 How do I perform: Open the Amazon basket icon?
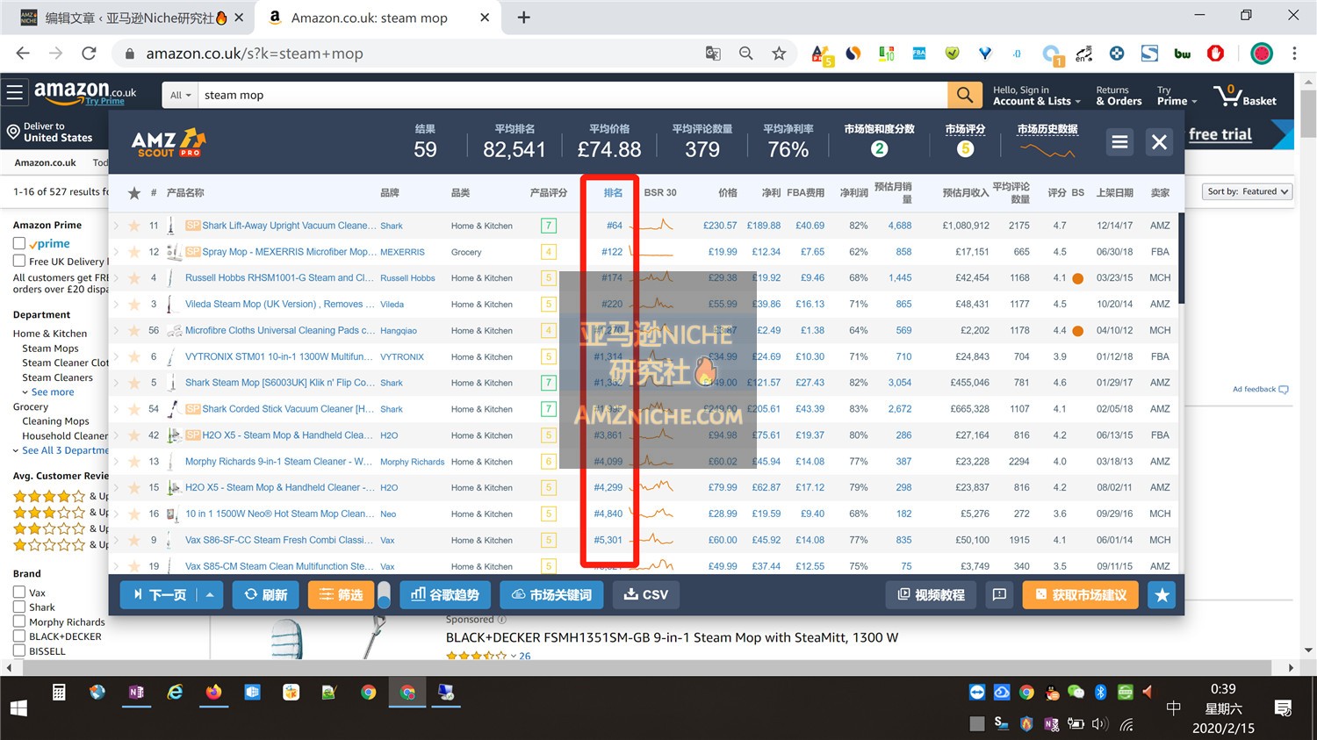tap(1244, 95)
